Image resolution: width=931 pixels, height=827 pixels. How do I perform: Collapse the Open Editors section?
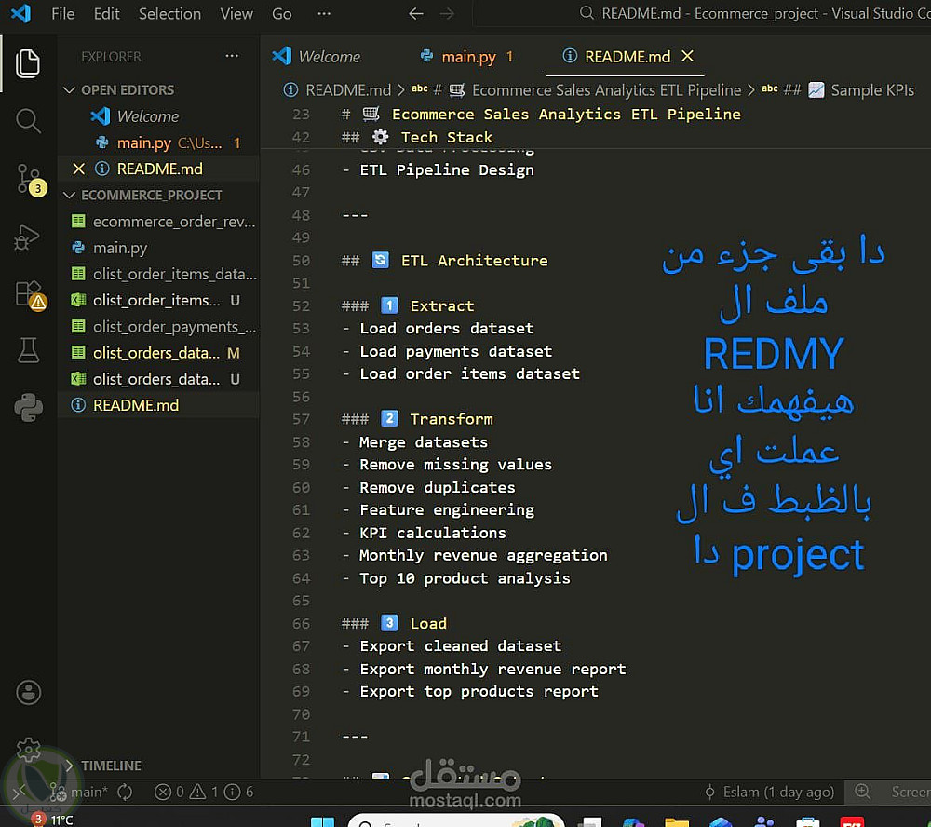[127, 89]
